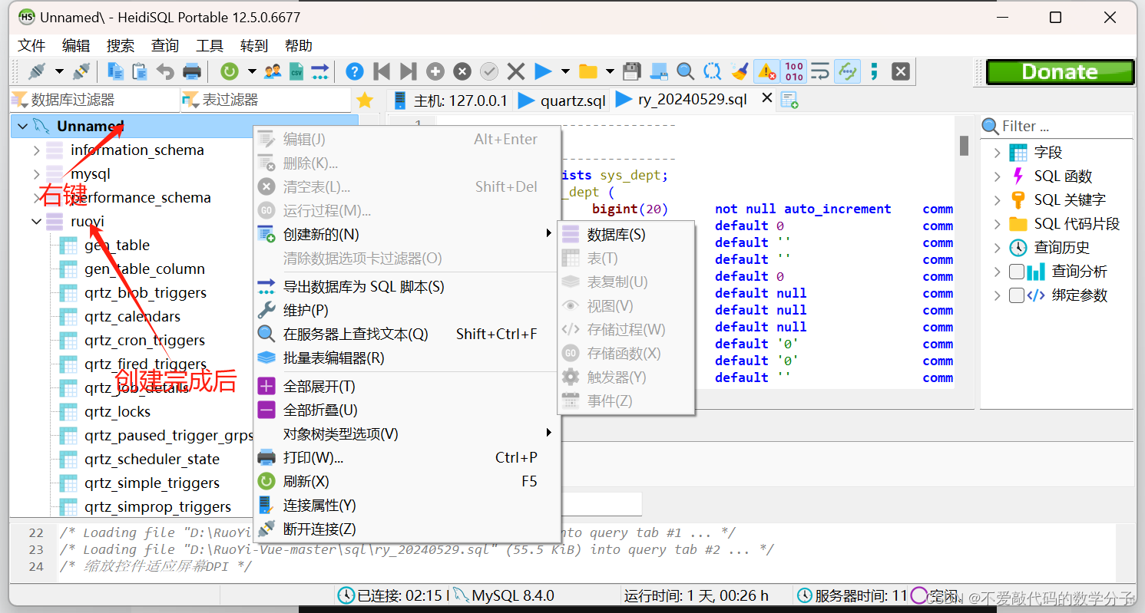This screenshot has height=613, width=1145.
Task: Save the query using floppy disk icon
Action: click(x=631, y=71)
